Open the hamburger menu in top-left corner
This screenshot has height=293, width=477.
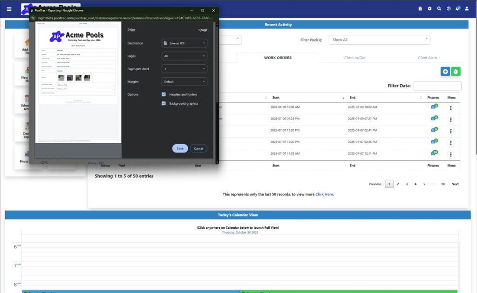click(x=9, y=9)
